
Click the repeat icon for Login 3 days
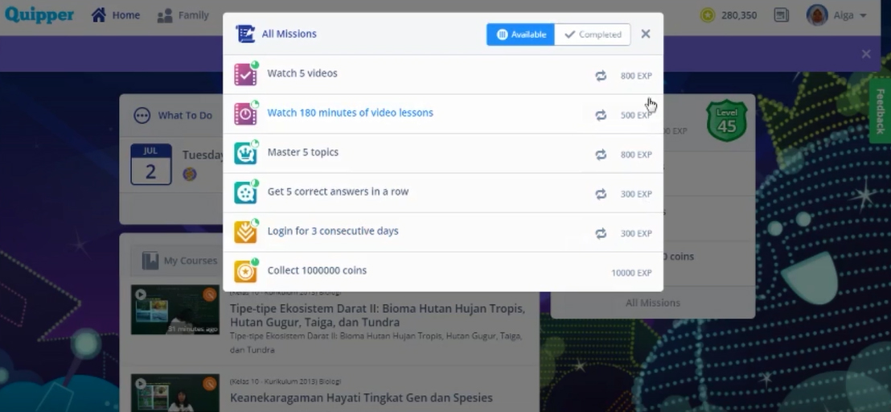click(x=601, y=233)
